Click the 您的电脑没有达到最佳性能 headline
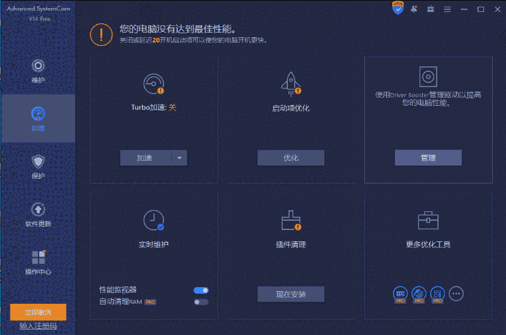Screen dimensions: 506x335 pos(178,29)
